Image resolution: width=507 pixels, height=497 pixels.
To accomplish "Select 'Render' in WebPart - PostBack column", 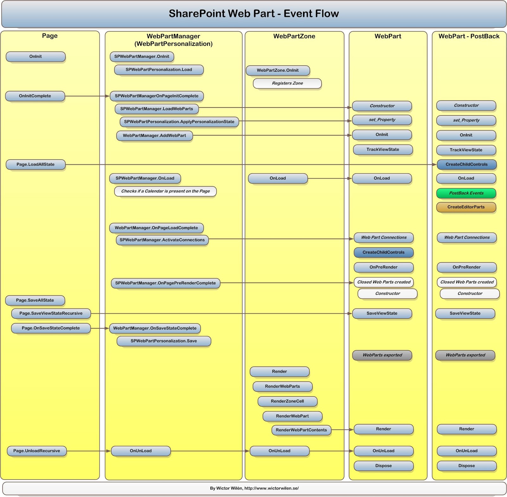I will [467, 429].
